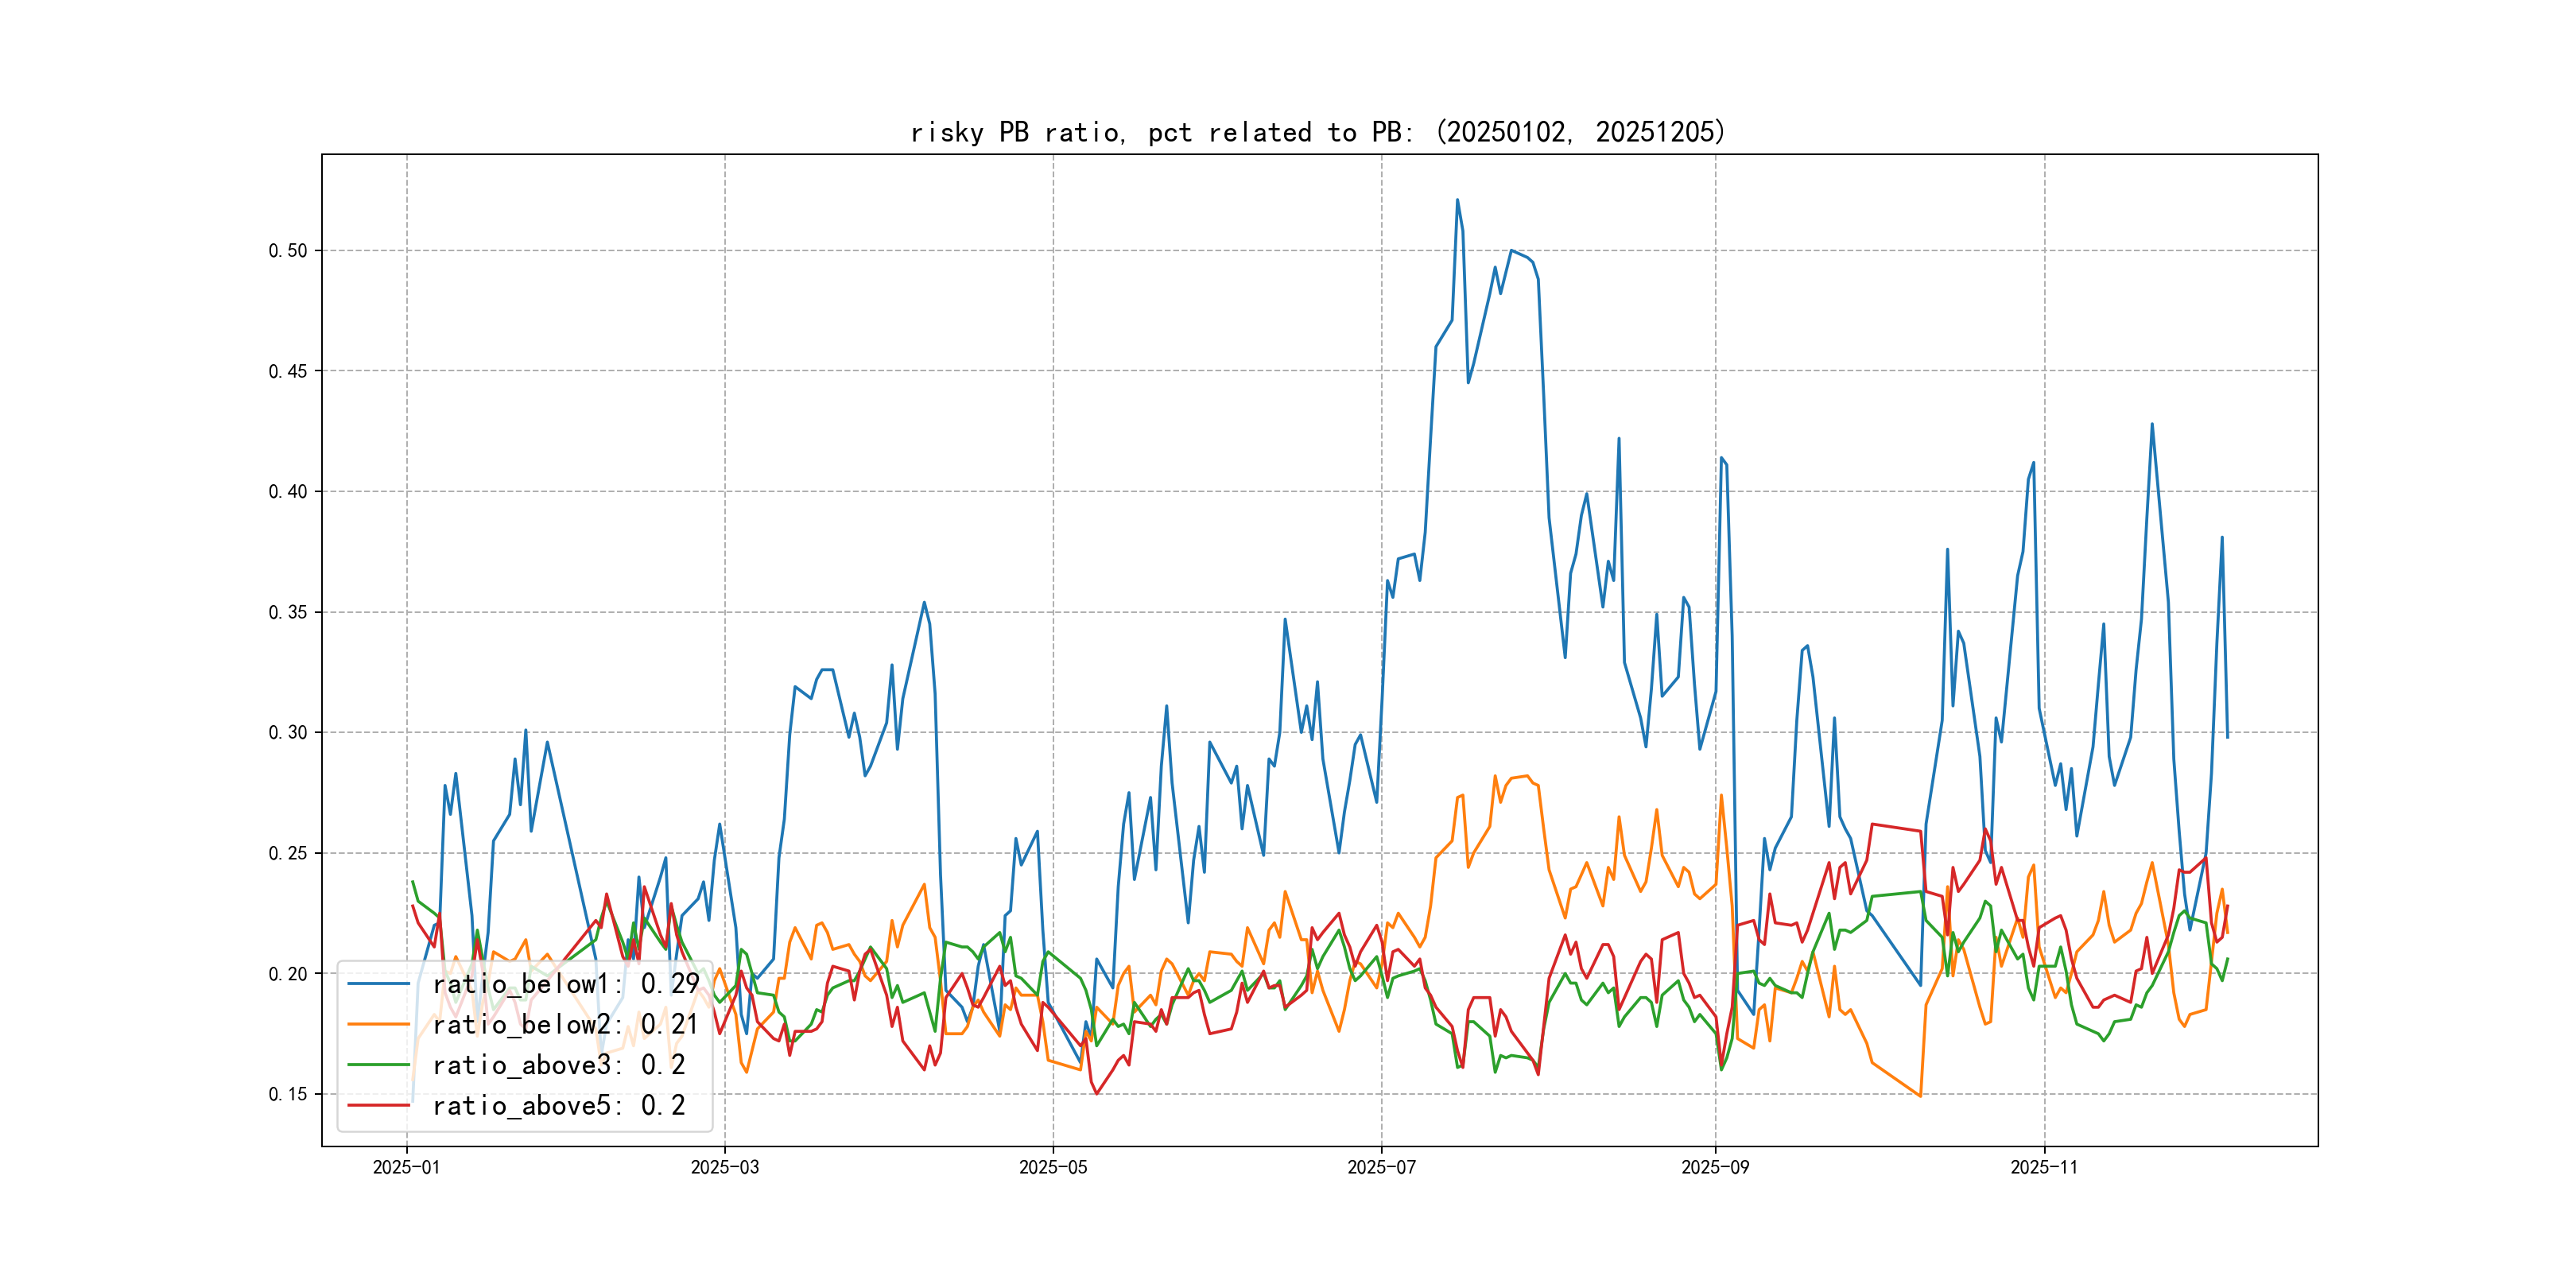This screenshot has height=1288, width=2576.
Task: Click the 0.15 y-axis tick label
Action: pyautogui.click(x=287, y=1094)
